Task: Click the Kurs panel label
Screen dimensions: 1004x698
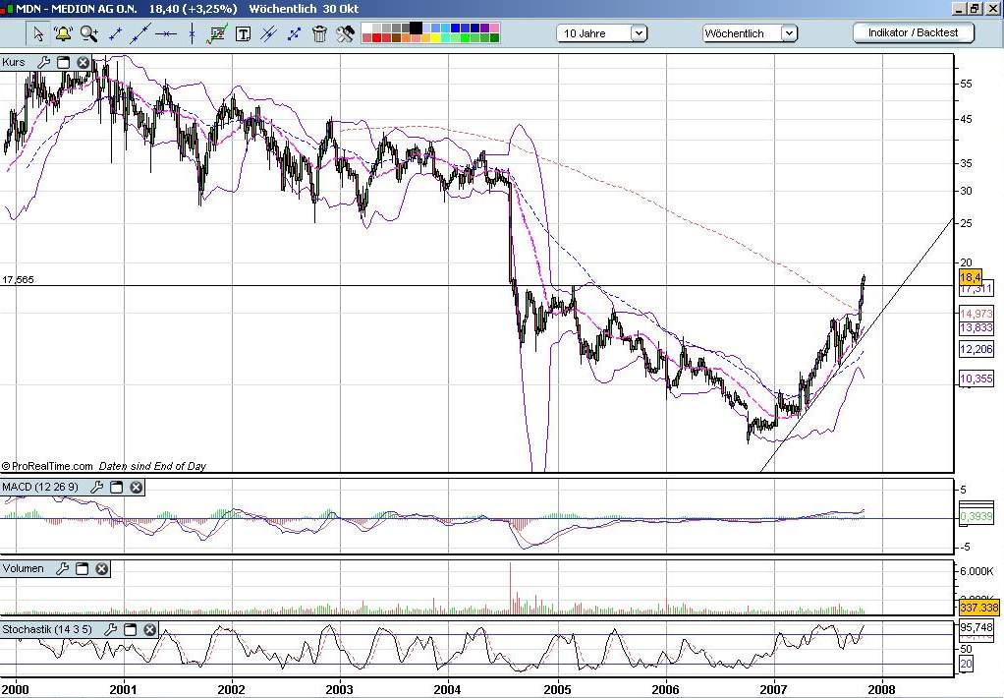Action: (x=14, y=62)
